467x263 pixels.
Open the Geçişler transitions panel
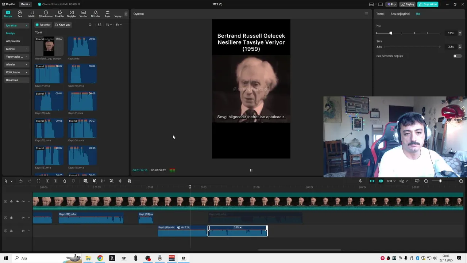(x=72, y=14)
